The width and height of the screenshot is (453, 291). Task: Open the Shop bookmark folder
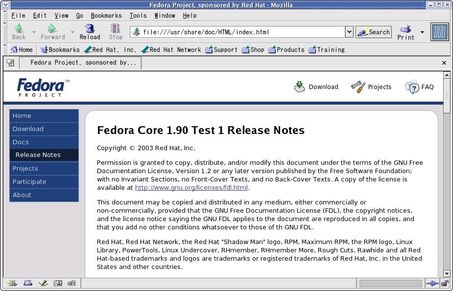(253, 49)
